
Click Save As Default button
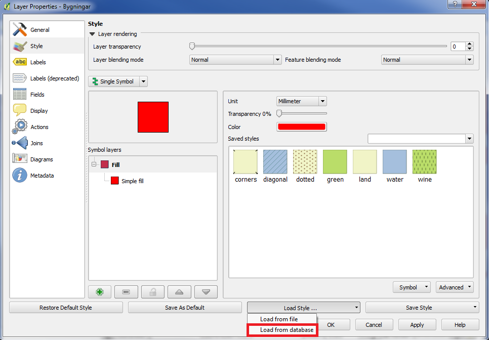(x=185, y=308)
